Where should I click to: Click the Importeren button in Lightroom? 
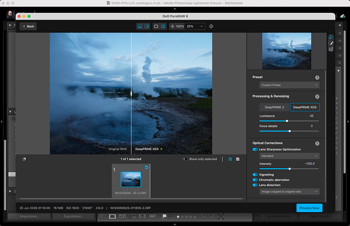(x=29, y=217)
